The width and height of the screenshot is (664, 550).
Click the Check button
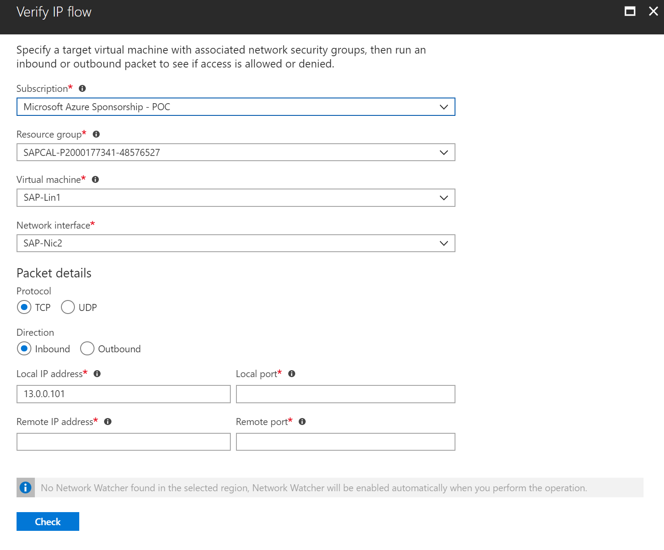click(x=48, y=522)
